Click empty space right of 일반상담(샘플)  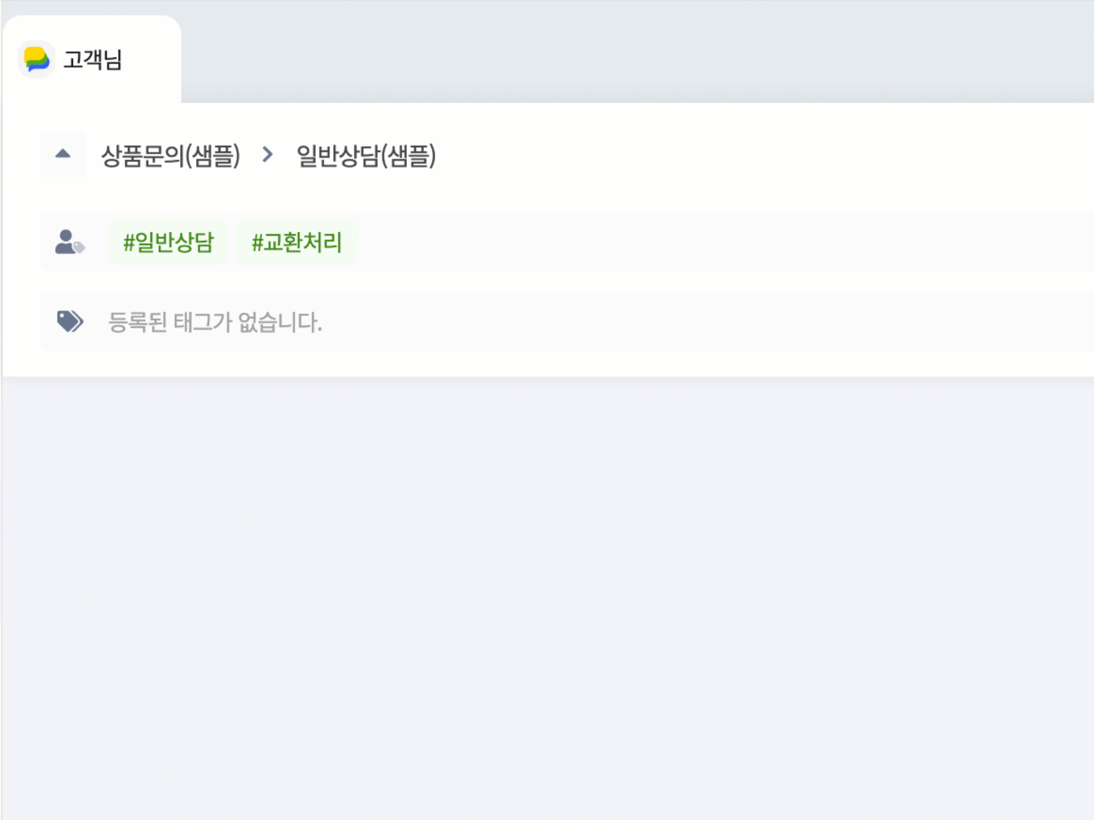tap(764, 155)
